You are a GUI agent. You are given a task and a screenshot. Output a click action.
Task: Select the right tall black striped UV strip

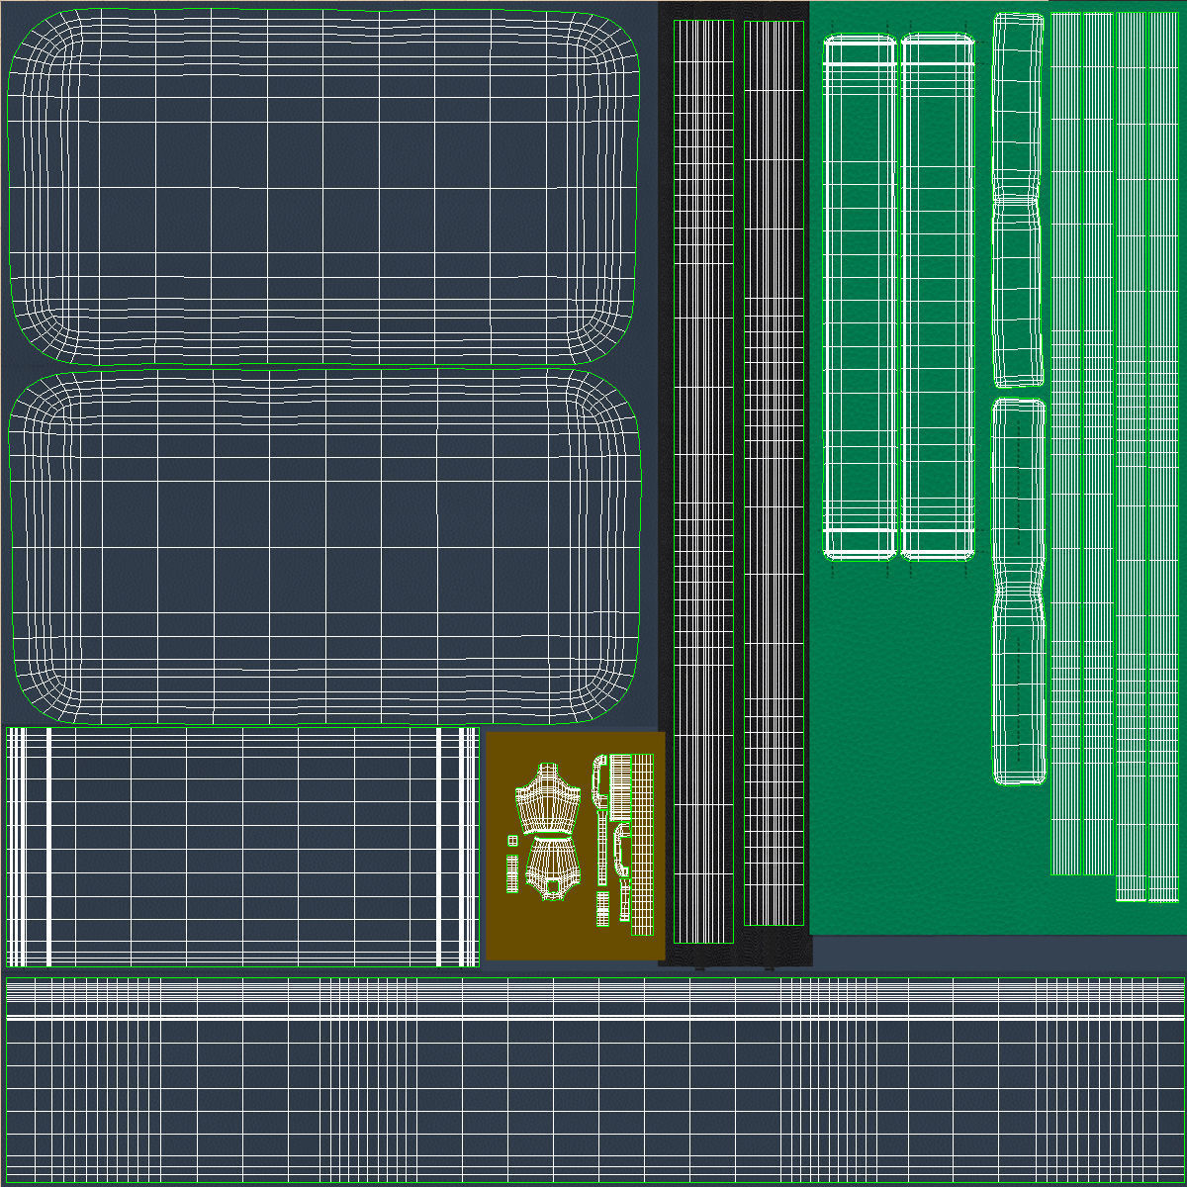coord(775,473)
